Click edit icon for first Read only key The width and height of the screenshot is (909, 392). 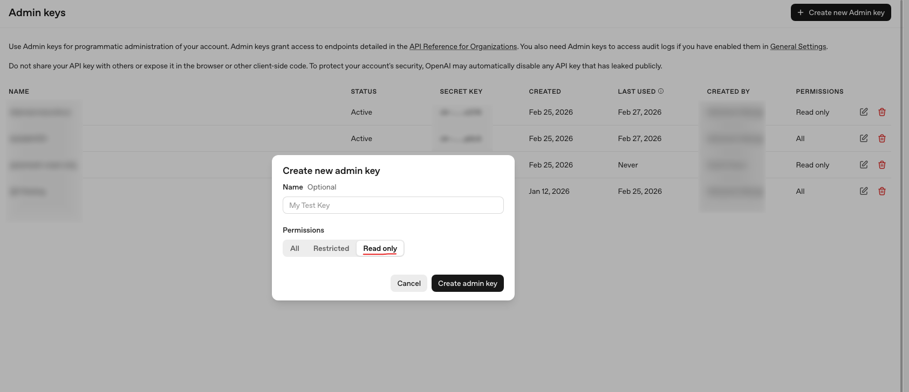point(864,112)
